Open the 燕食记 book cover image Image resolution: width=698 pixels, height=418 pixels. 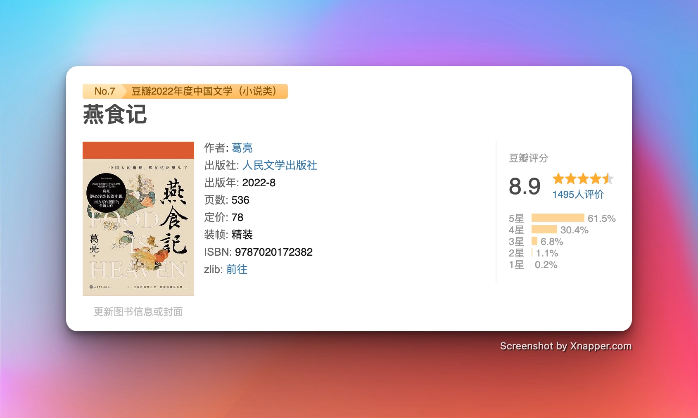click(x=138, y=218)
